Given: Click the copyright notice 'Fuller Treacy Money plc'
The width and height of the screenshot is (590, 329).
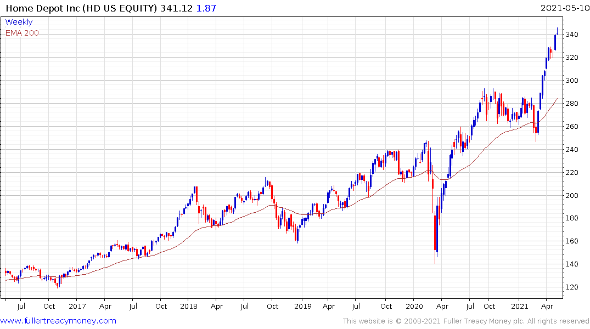Looking at the screenshot, I should click(x=484, y=321).
